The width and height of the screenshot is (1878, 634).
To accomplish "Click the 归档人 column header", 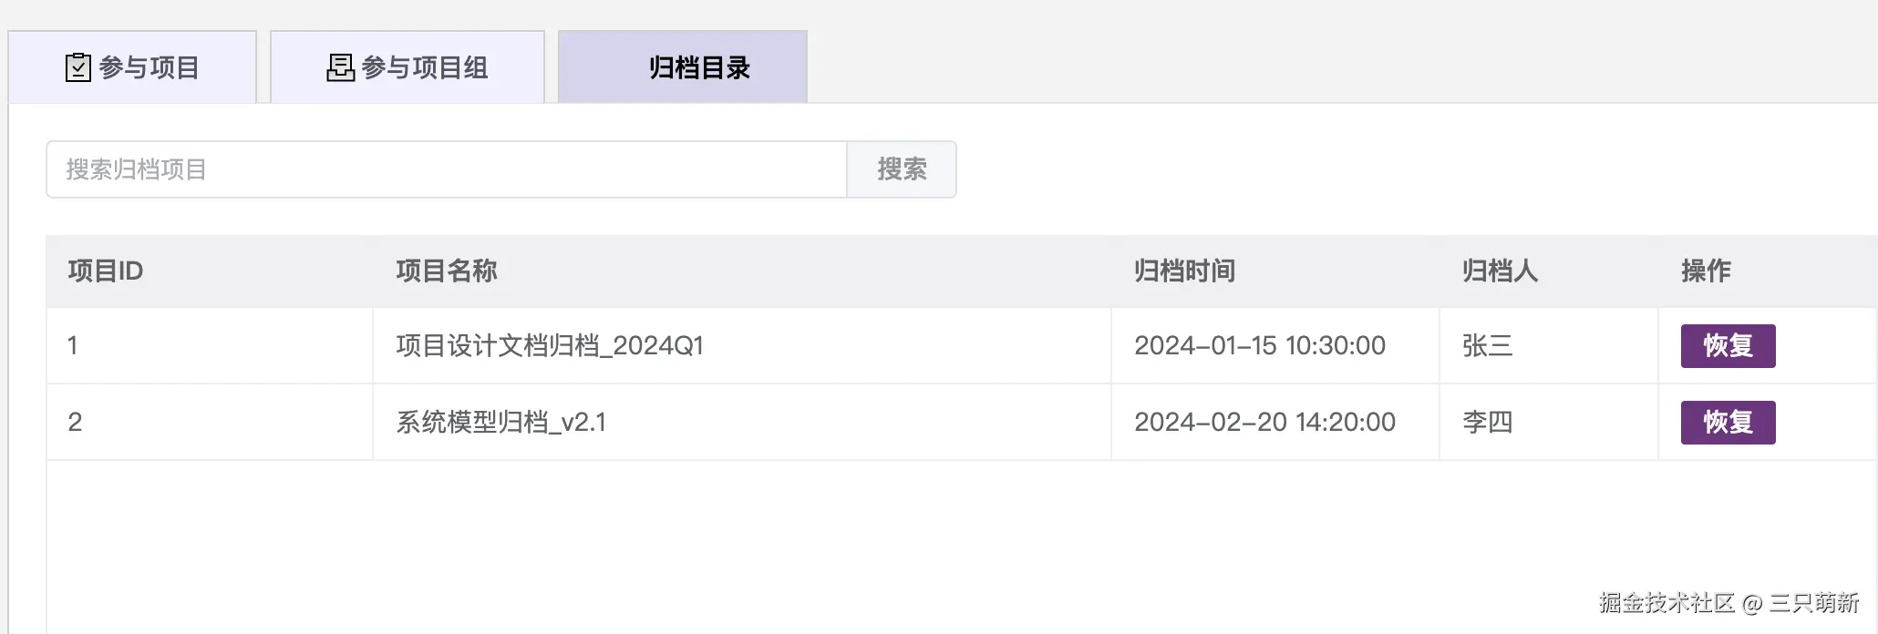I will pyautogui.click(x=1500, y=271).
